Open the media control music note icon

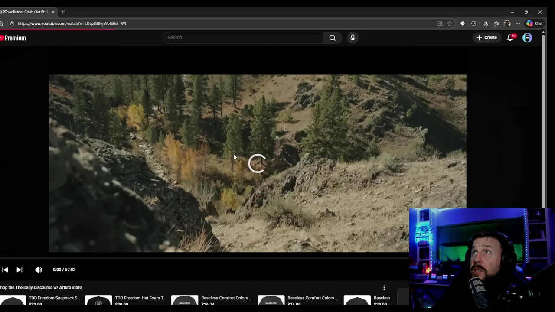coord(485,23)
